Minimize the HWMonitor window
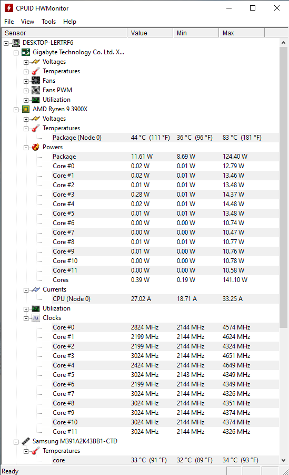This screenshot has height=475, width=289. pyautogui.click(x=229, y=8)
